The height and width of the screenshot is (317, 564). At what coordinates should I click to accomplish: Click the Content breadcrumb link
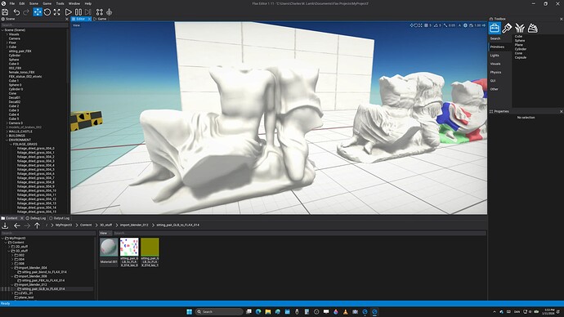[86, 225]
